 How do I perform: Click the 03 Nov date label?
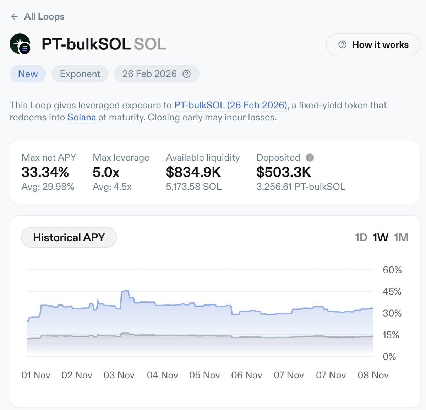(119, 375)
